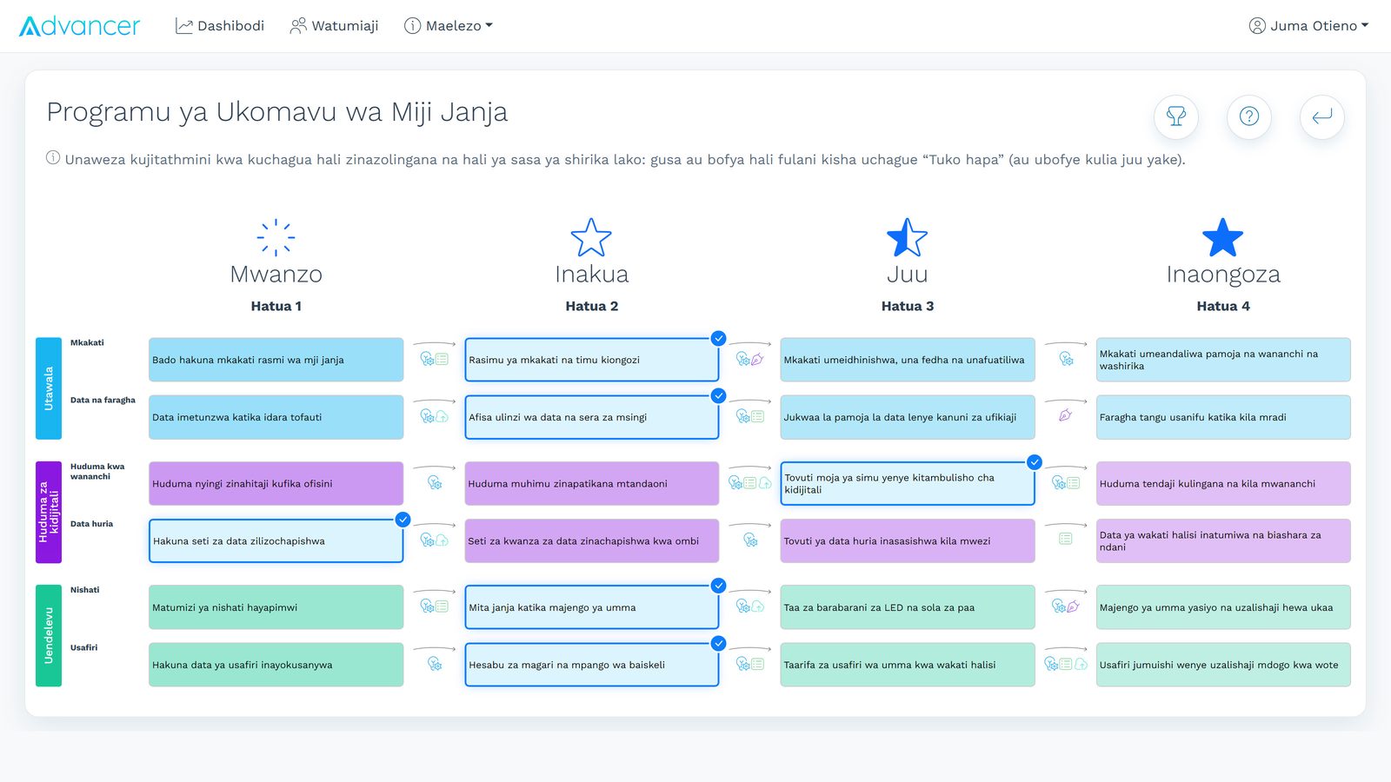
Task: Open the Watumiaji navigation item
Action: pyautogui.click(x=334, y=26)
